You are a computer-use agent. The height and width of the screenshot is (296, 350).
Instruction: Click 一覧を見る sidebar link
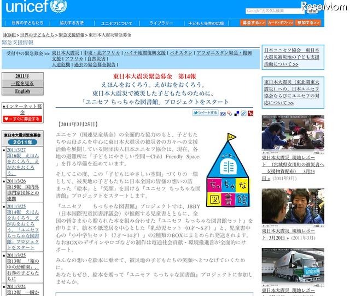(x=22, y=84)
